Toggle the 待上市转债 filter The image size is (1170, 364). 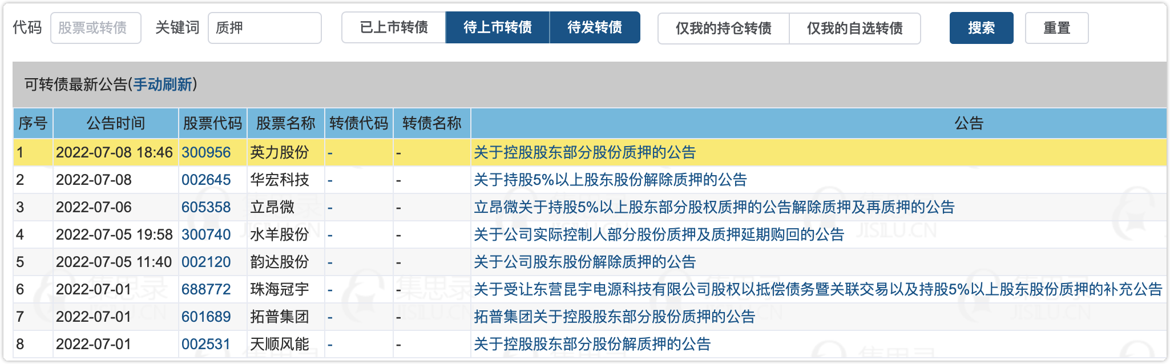(497, 27)
